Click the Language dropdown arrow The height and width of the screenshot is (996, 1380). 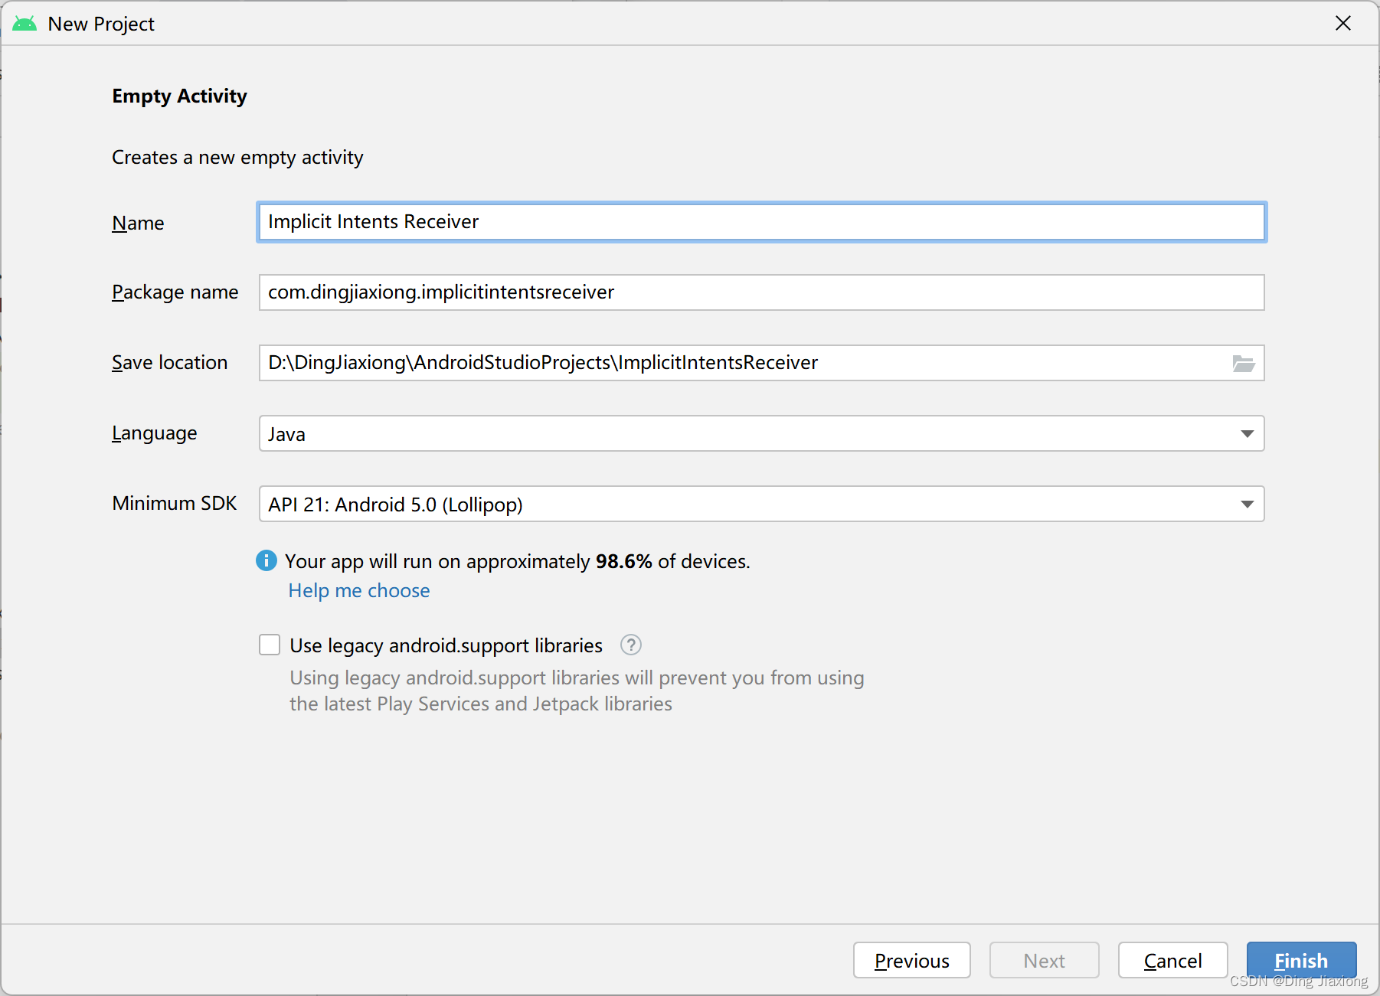coord(1247,433)
